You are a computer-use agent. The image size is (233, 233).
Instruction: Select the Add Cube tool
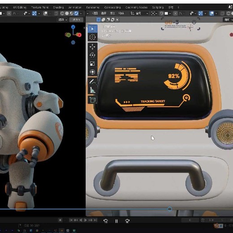coord(92,100)
